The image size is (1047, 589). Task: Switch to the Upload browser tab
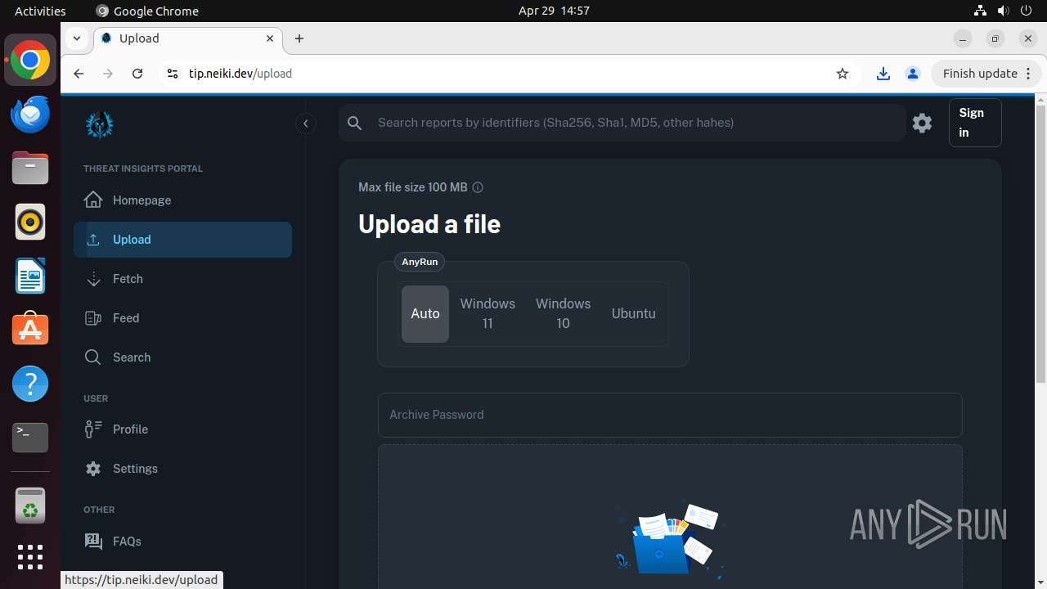[x=188, y=38]
